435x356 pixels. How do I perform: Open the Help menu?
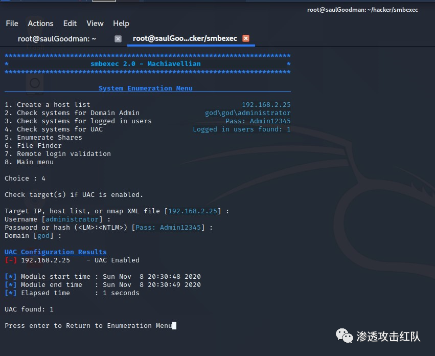point(121,24)
